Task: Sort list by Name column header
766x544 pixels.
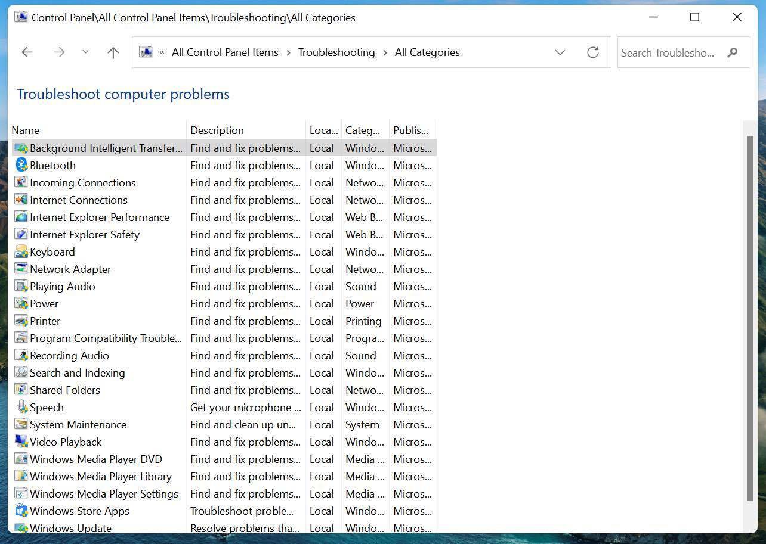Action: (26, 130)
